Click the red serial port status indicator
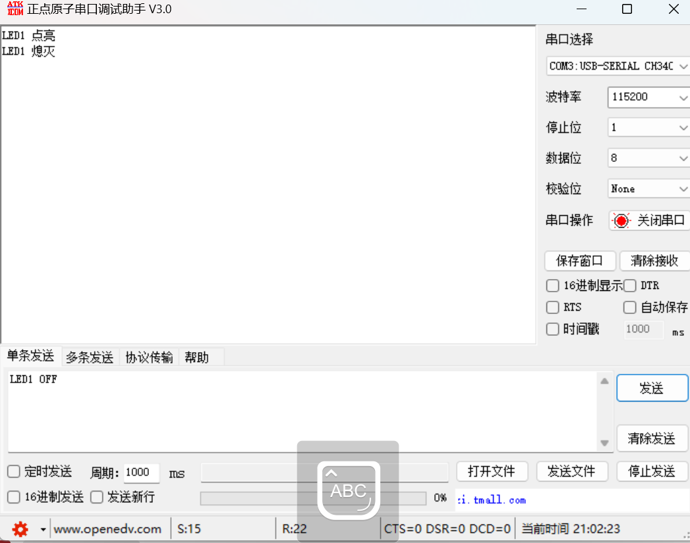 pos(621,220)
